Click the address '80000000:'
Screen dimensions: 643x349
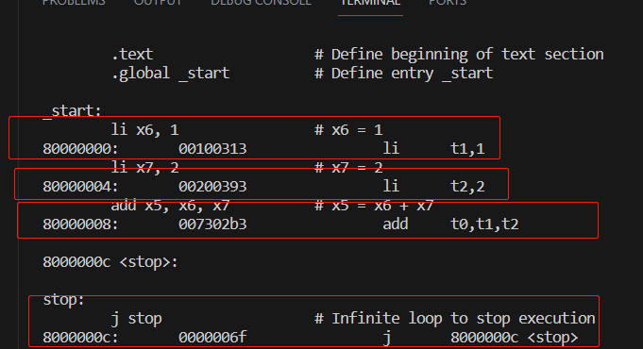80,149
